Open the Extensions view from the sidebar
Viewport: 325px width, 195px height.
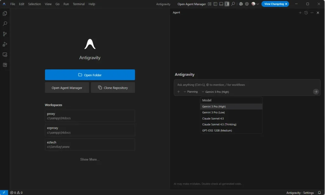4,65
